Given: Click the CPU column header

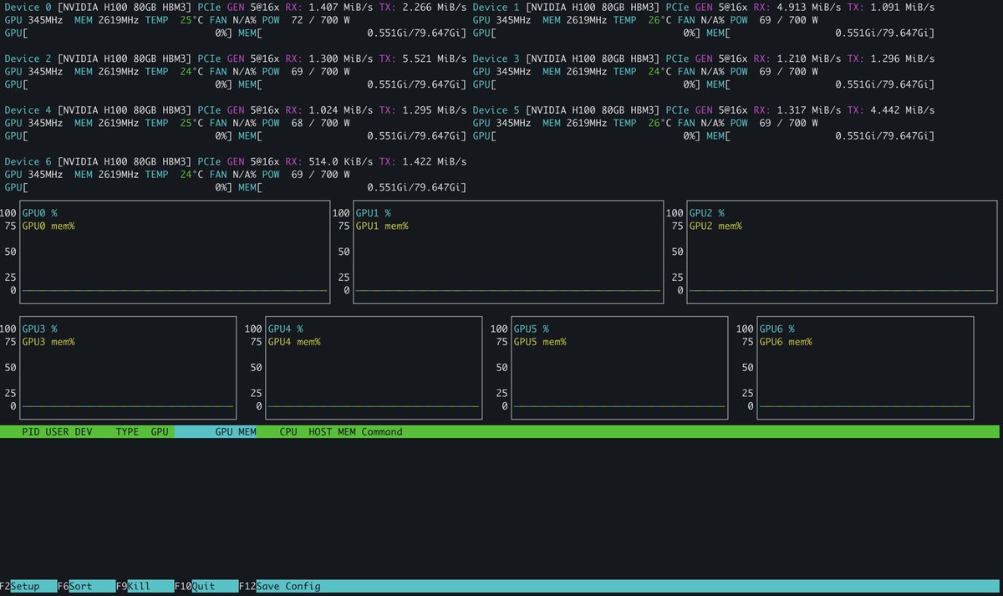Looking at the screenshot, I should click(288, 432).
